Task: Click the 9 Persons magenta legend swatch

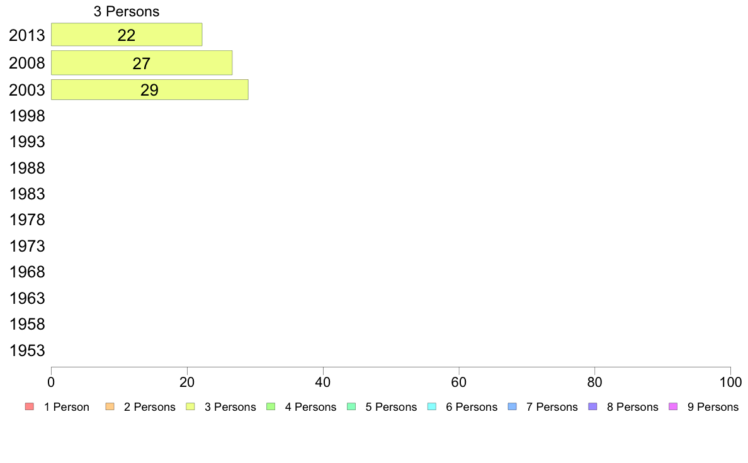Action: tap(673, 407)
